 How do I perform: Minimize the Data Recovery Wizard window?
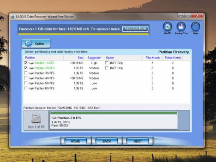click(181, 16)
